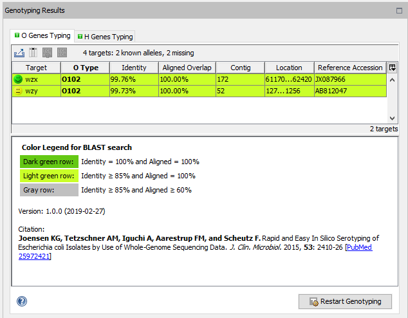Open the help question mark icon
Image resolution: width=408 pixels, height=318 pixels.
point(22,301)
